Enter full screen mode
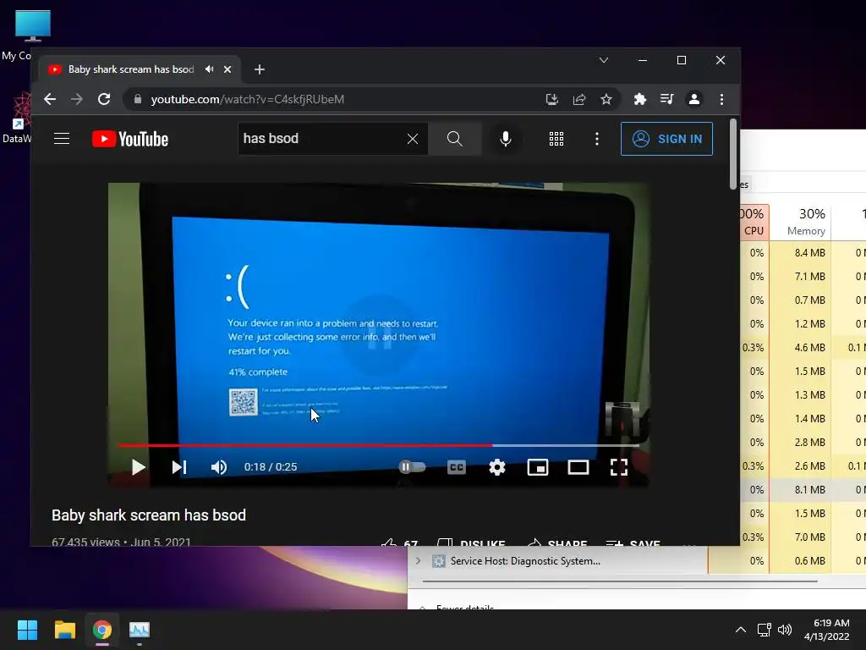 click(x=618, y=467)
